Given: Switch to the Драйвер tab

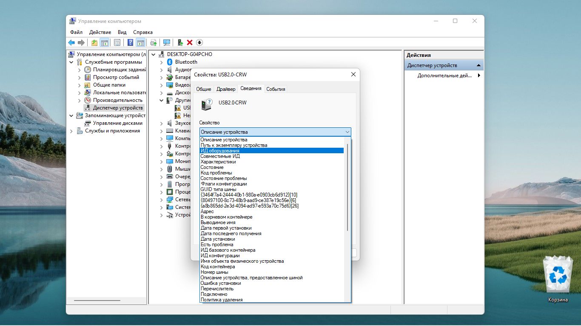Looking at the screenshot, I should coord(225,89).
